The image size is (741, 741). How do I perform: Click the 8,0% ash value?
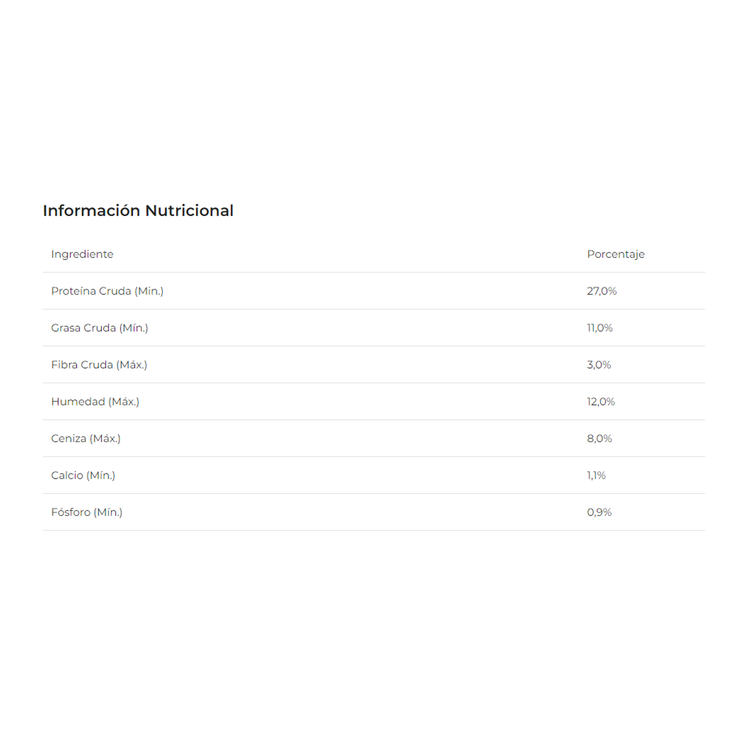point(600,438)
